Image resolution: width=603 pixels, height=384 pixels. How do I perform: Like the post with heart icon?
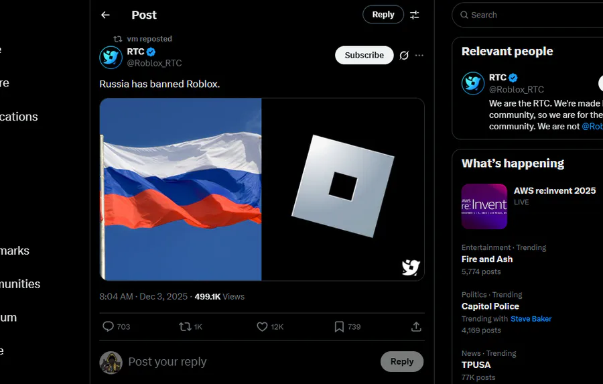click(x=263, y=326)
